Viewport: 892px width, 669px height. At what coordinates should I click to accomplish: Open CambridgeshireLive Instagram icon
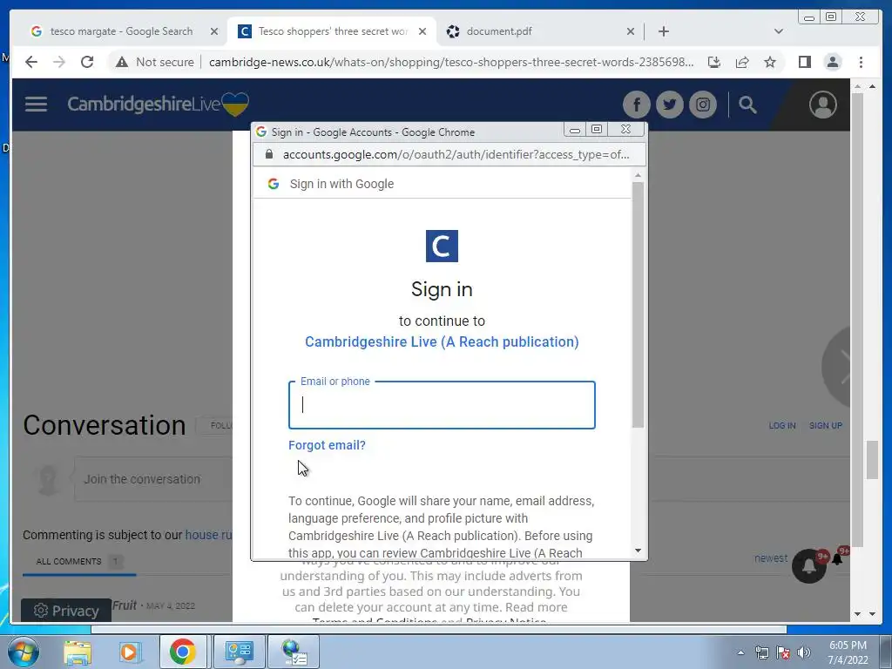[703, 105]
